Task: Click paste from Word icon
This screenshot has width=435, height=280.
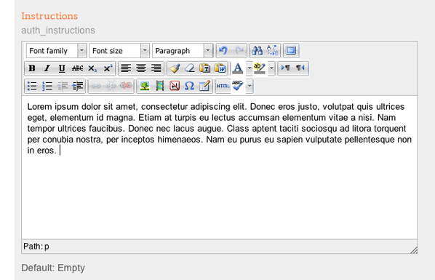Action: click(220, 68)
